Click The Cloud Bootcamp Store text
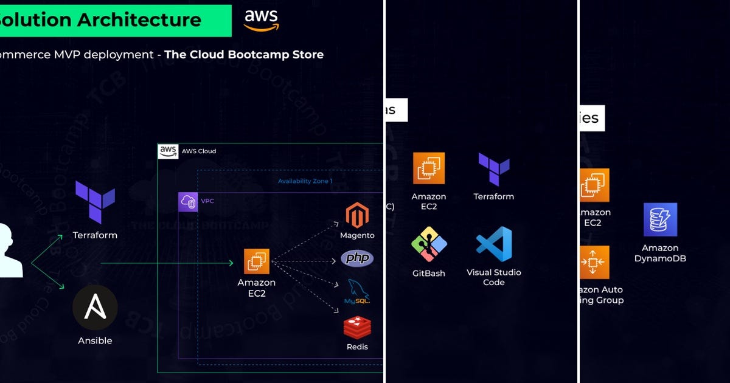Screen dimensions: 730x383 [243, 54]
